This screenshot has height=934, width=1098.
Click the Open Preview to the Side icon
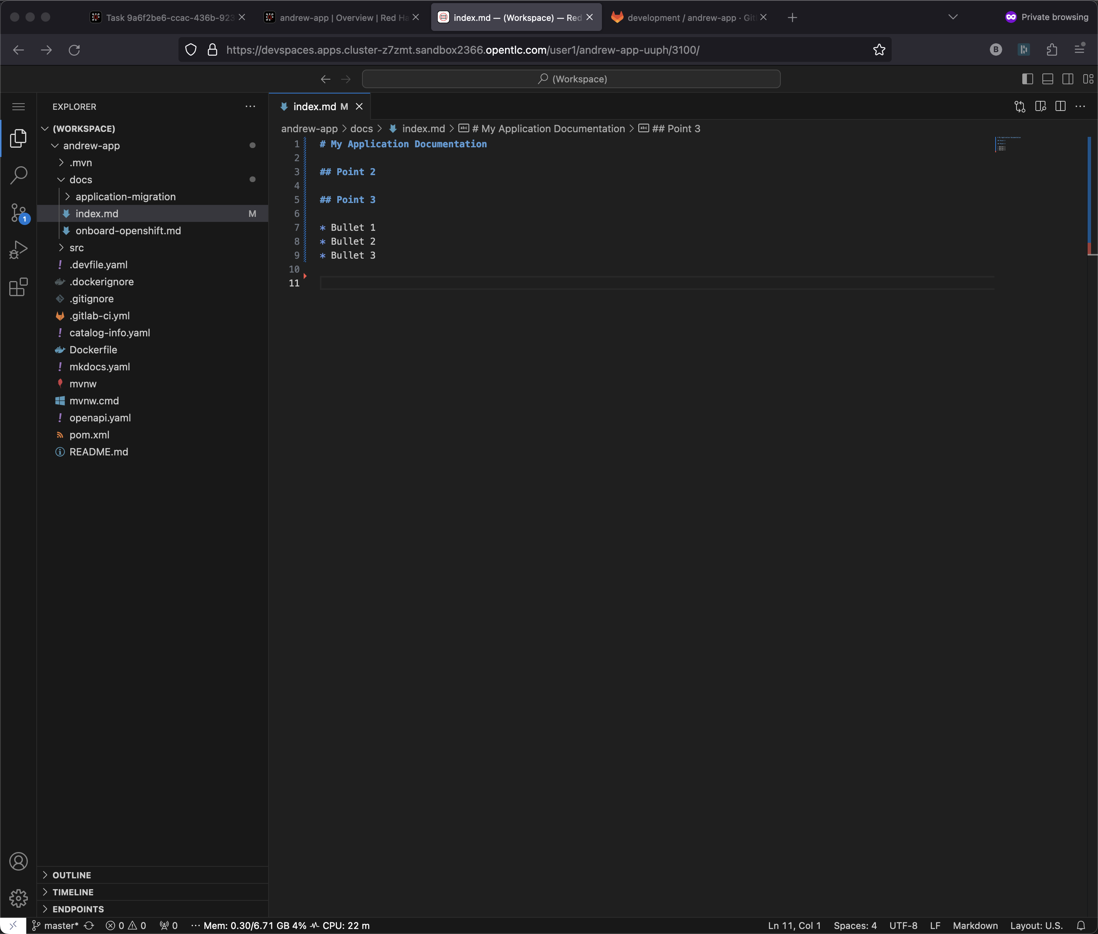(x=1040, y=106)
